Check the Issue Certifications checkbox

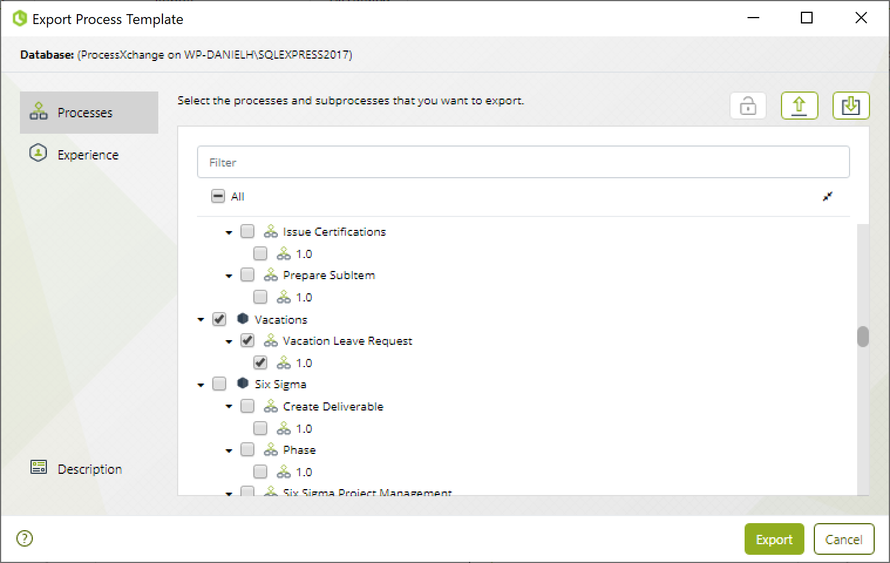(247, 231)
